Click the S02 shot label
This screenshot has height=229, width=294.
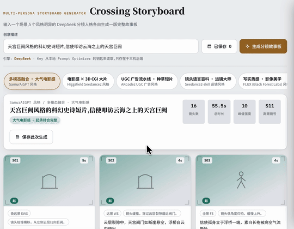111,160
